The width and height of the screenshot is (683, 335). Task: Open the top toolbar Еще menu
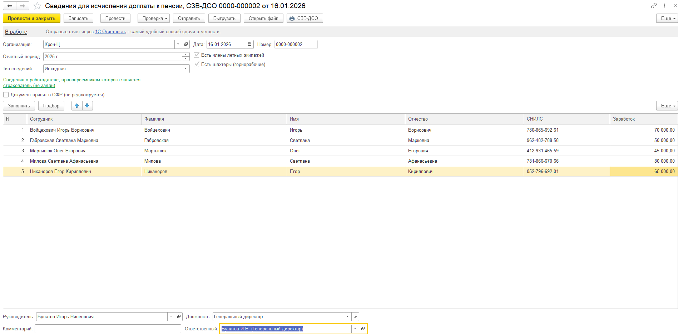(x=667, y=18)
